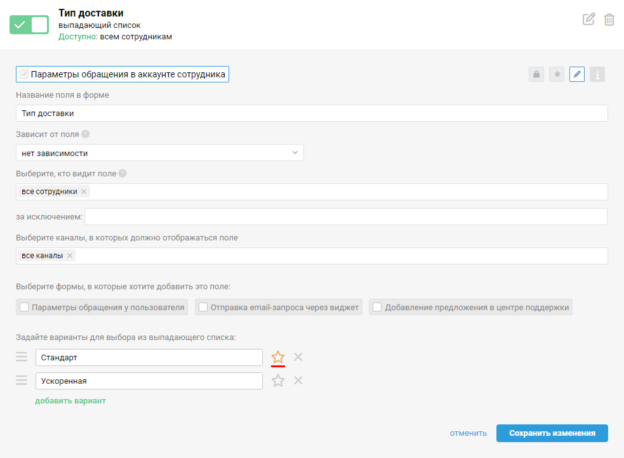This screenshot has height=458, width=624.
Task: Click the отменить link
Action: (468, 433)
